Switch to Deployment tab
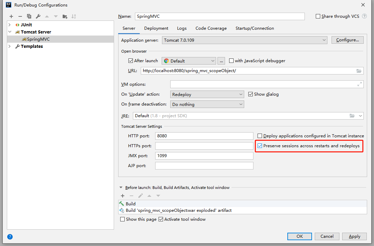 coord(156,28)
